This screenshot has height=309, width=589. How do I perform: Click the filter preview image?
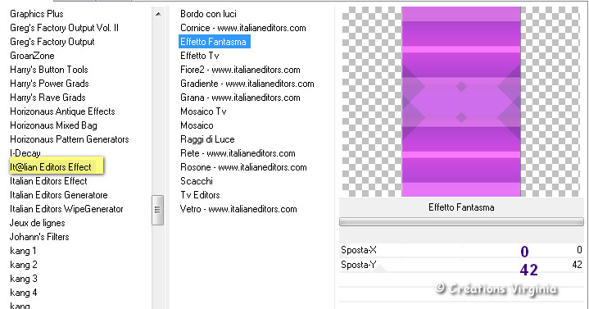461,102
